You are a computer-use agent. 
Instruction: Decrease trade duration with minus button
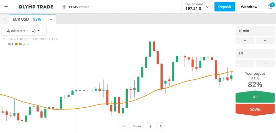click(245, 41)
